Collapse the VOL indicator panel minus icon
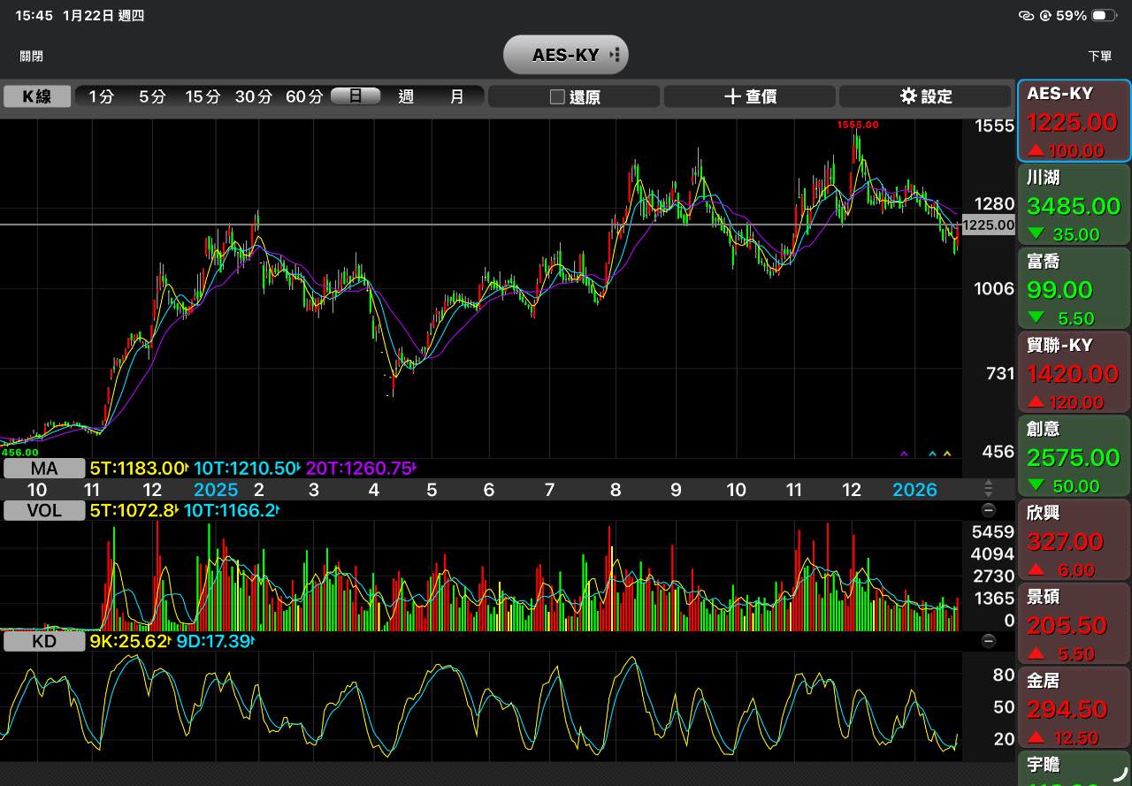 pyautogui.click(x=989, y=510)
